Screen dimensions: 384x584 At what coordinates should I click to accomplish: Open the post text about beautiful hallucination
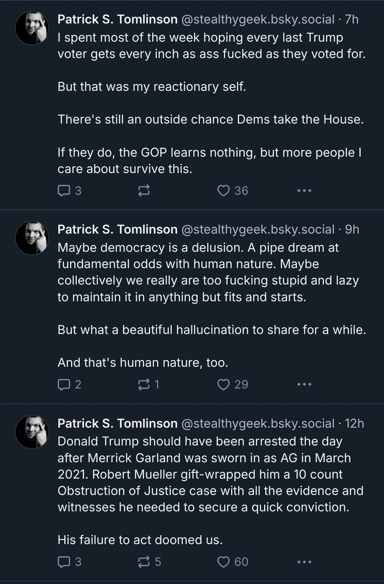point(212,330)
